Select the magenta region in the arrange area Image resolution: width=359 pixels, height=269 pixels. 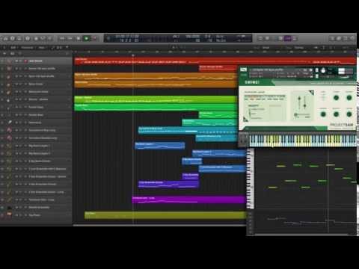189,200
